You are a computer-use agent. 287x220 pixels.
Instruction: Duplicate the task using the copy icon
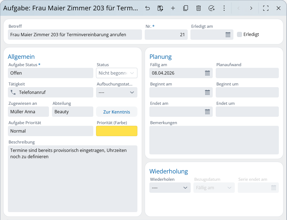(x=186, y=8)
